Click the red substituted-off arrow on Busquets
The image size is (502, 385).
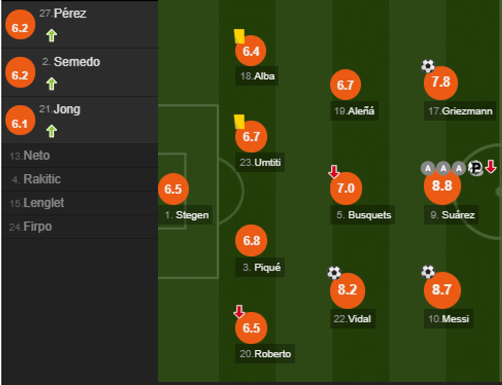tap(334, 172)
